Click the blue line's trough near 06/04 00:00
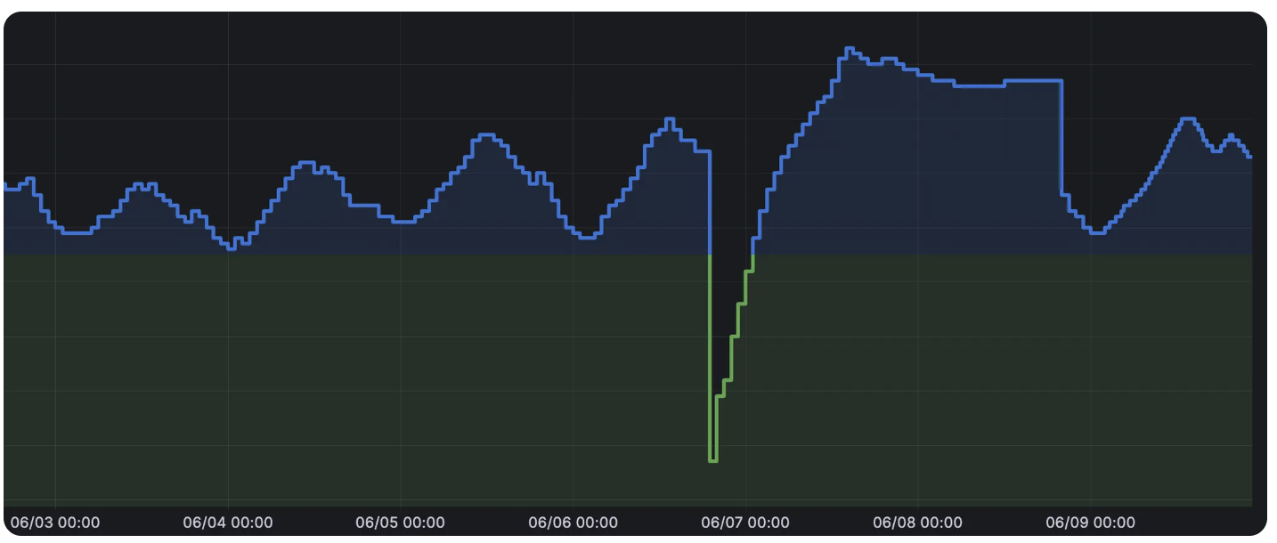The height and width of the screenshot is (543, 1277). click(232, 248)
